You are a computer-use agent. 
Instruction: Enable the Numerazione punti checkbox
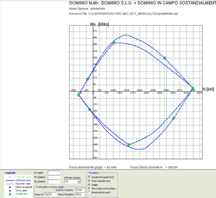tap(89, 192)
